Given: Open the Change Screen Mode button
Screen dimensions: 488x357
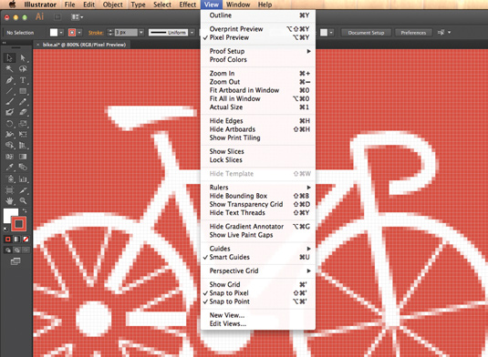Looking at the screenshot, I should (x=16, y=261).
